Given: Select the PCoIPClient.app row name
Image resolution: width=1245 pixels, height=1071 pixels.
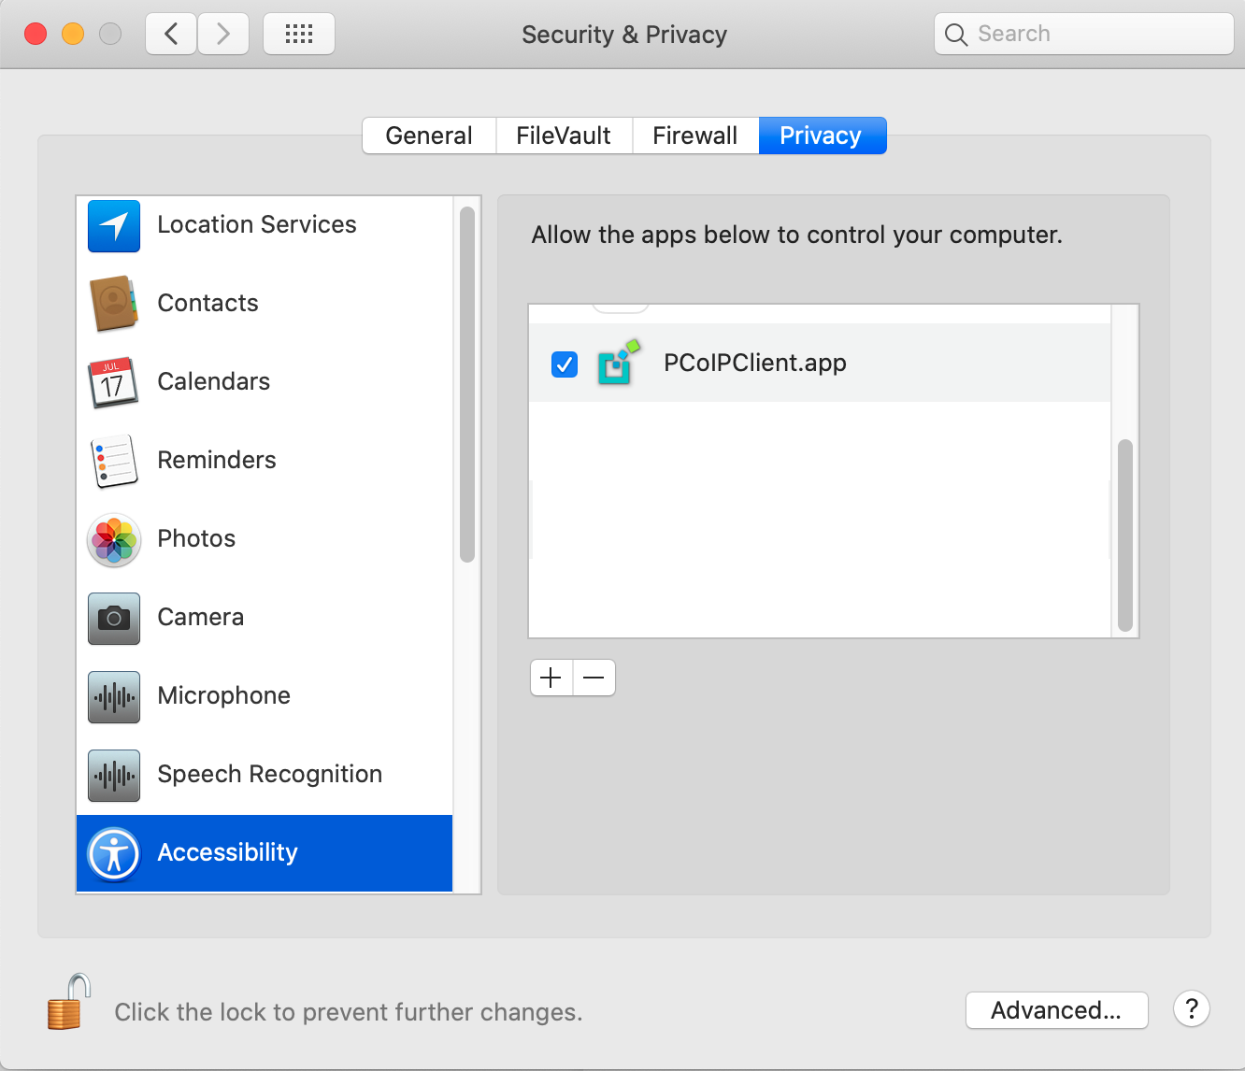Looking at the screenshot, I should point(755,363).
